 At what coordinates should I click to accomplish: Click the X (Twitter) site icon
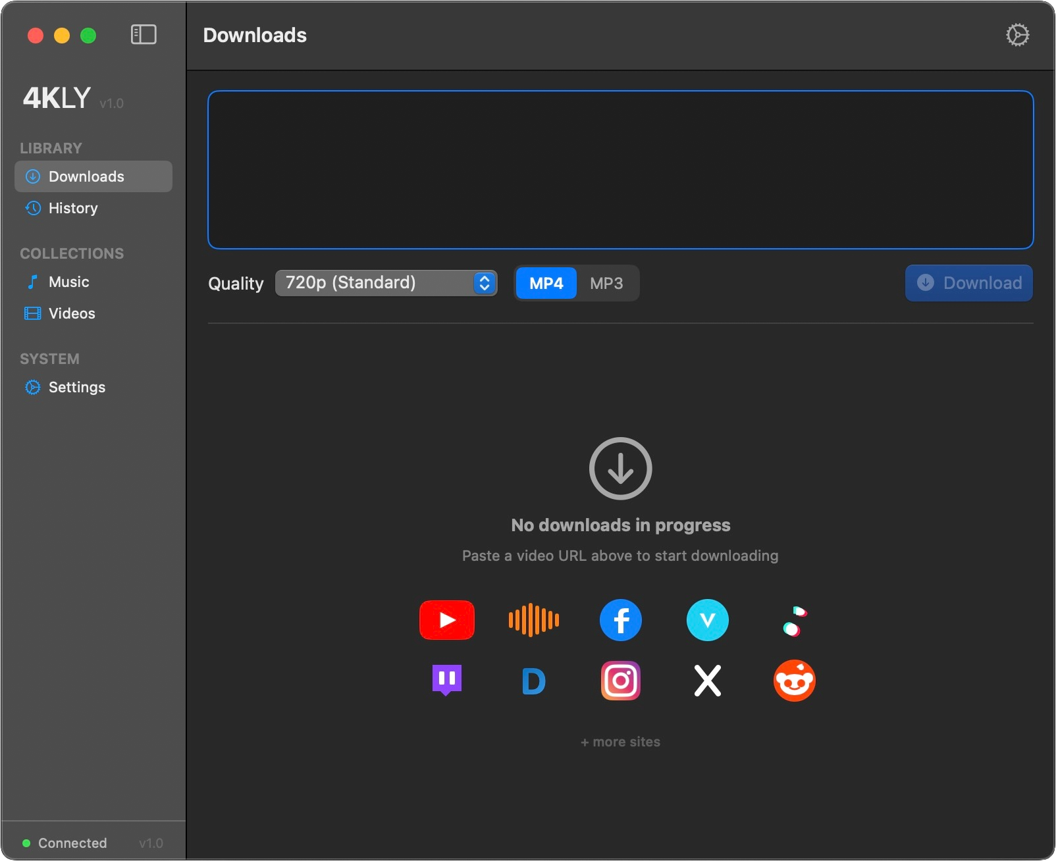click(x=708, y=681)
